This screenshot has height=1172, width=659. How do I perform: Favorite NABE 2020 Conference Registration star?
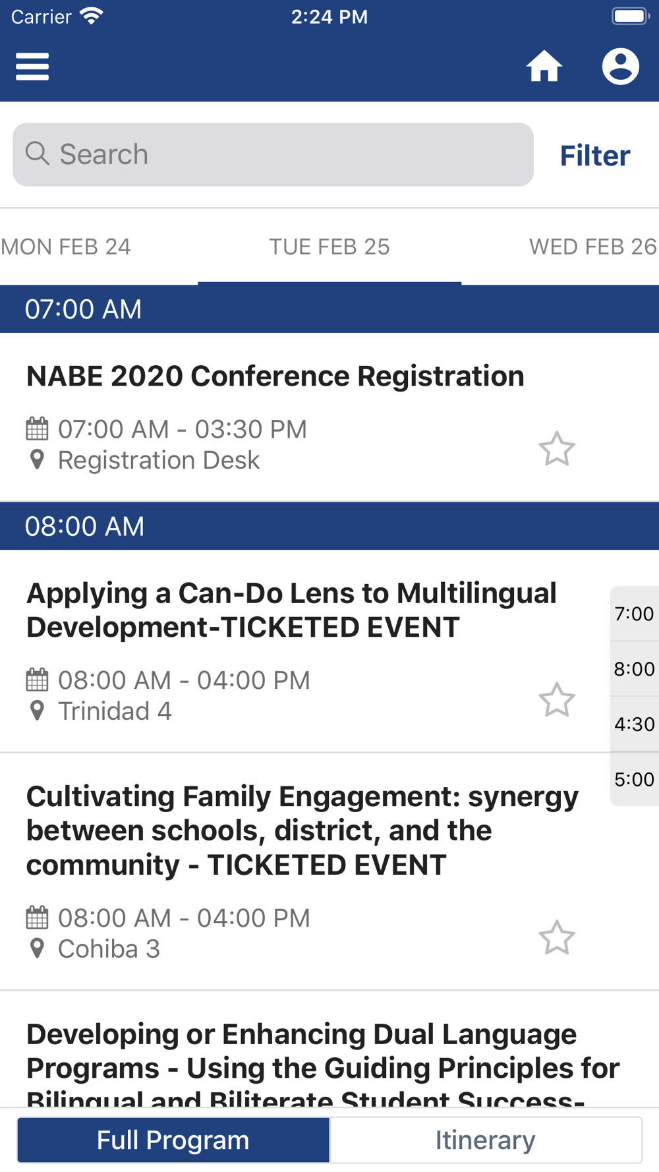tap(557, 449)
